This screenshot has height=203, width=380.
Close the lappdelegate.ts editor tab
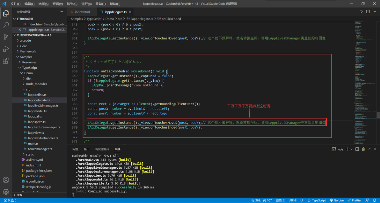pyautogui.click(x=130, y=12)
